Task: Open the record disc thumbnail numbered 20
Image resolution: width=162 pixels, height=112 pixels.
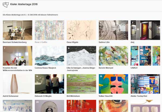Action: click(49, 106)
